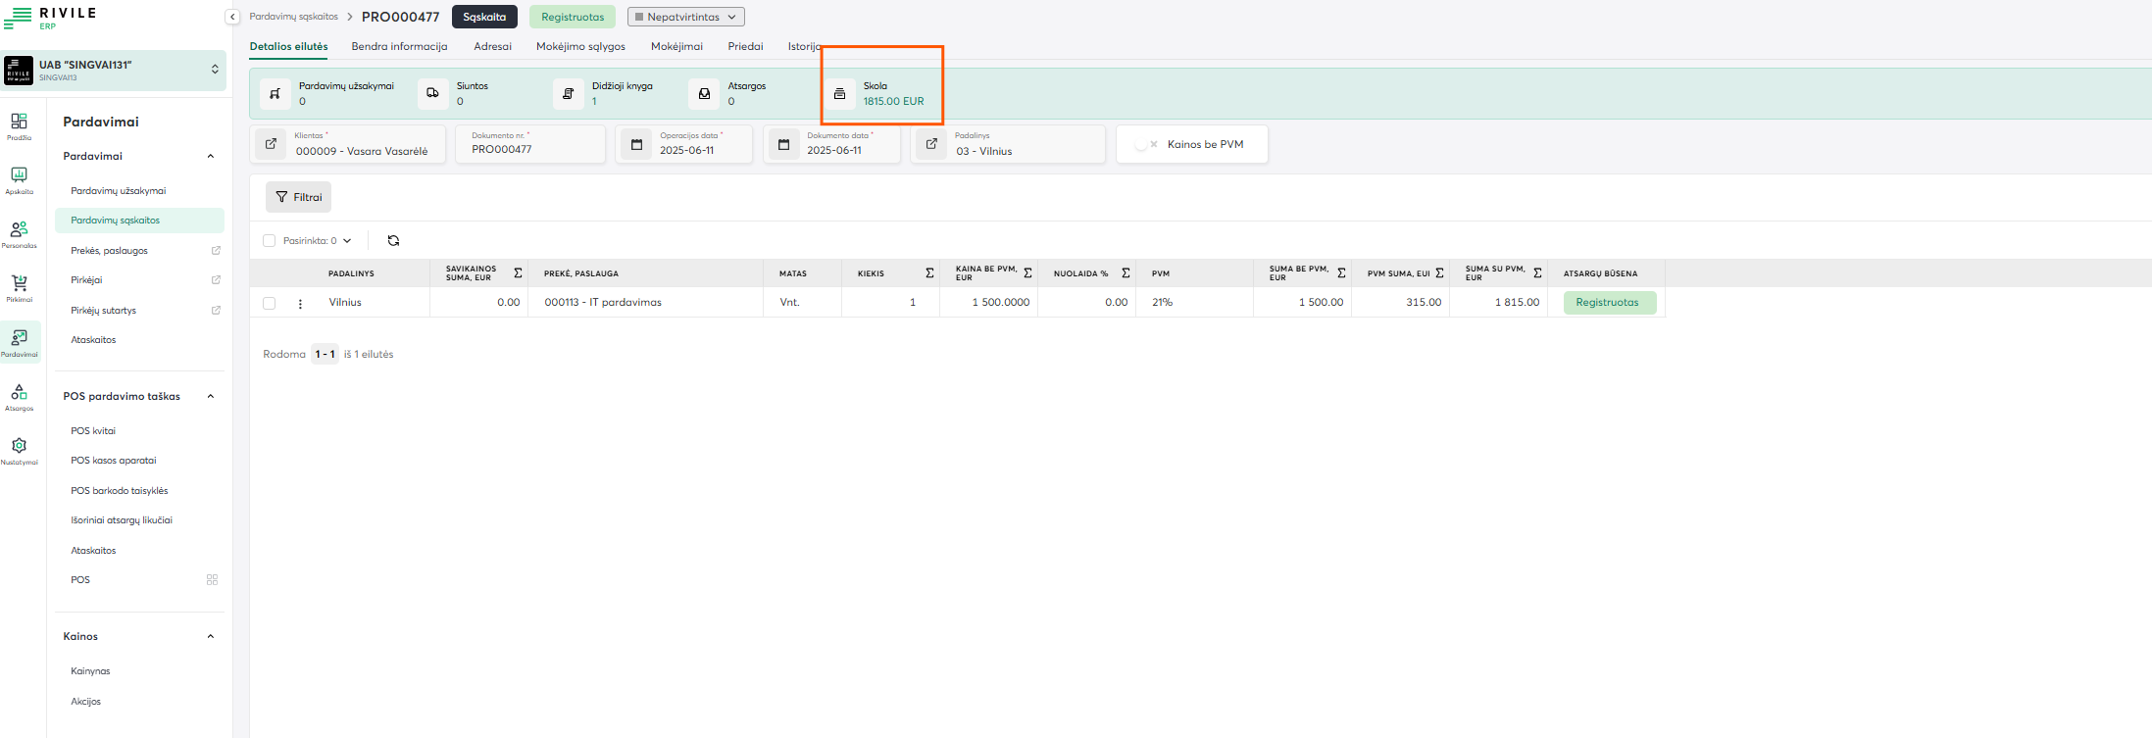Switch to the Mokėjimo sąlygos tab
Screen dimensions: 2152x738
pos(580,46)
